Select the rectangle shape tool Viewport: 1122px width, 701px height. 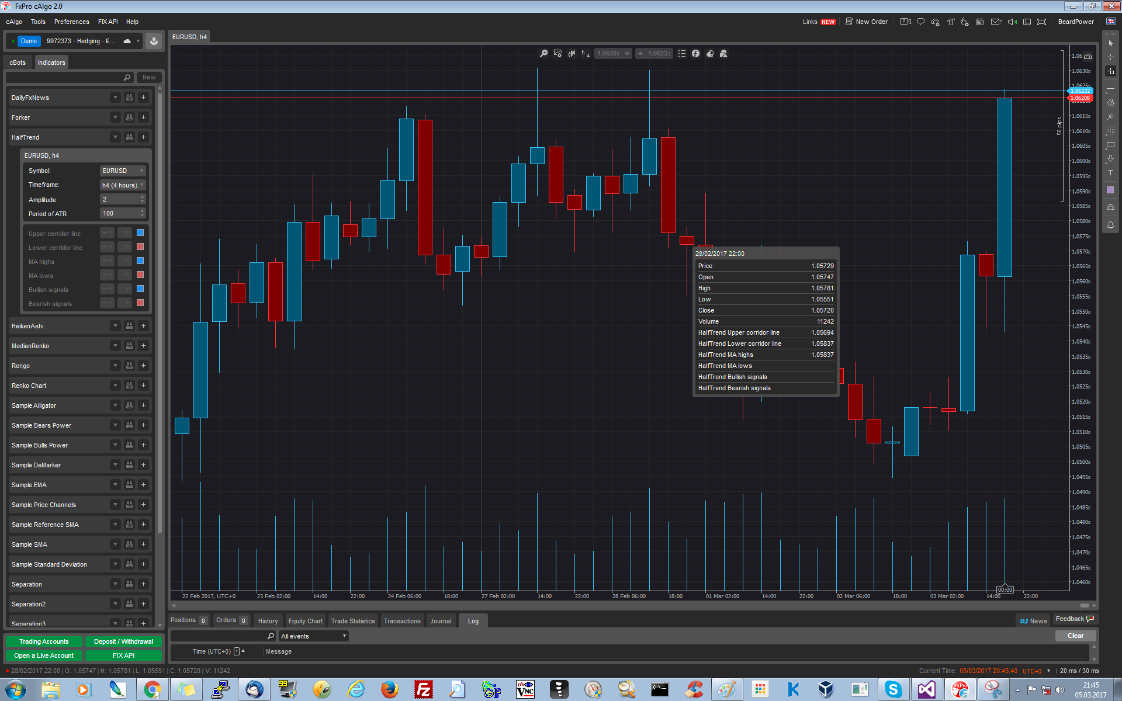point(1110,145)
